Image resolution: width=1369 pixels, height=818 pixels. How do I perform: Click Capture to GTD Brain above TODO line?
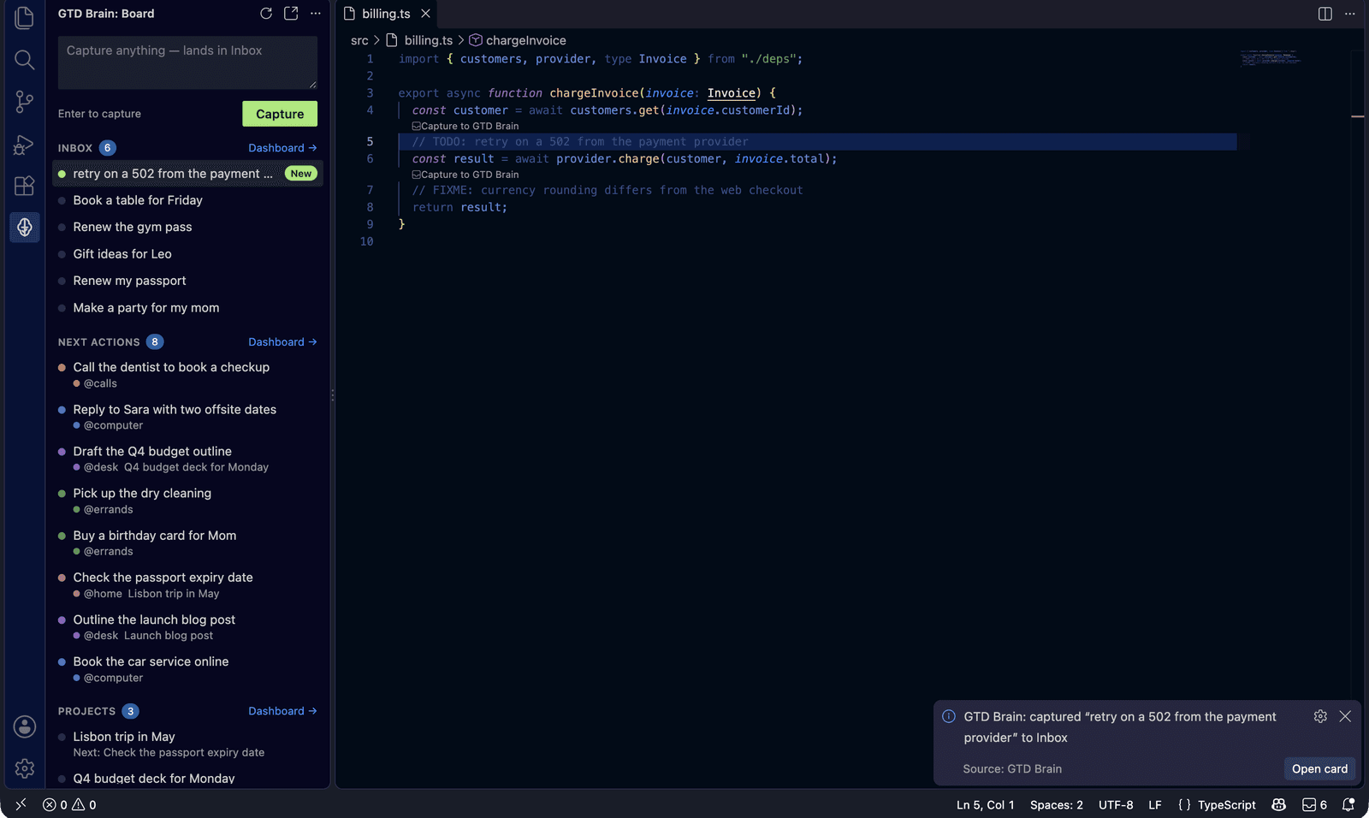coord(465,126)
